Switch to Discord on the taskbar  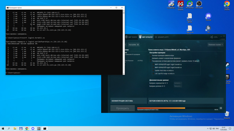tap(33, 128)
